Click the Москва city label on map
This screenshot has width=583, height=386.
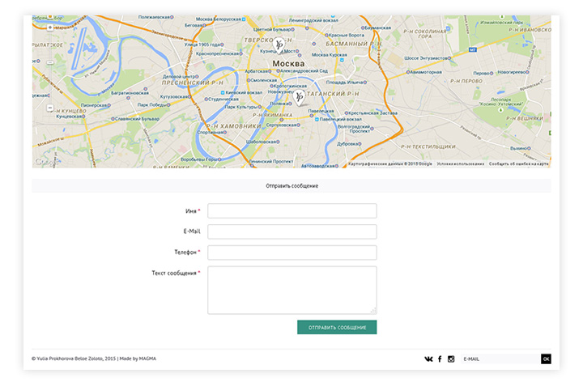click(x=288, y=64)
